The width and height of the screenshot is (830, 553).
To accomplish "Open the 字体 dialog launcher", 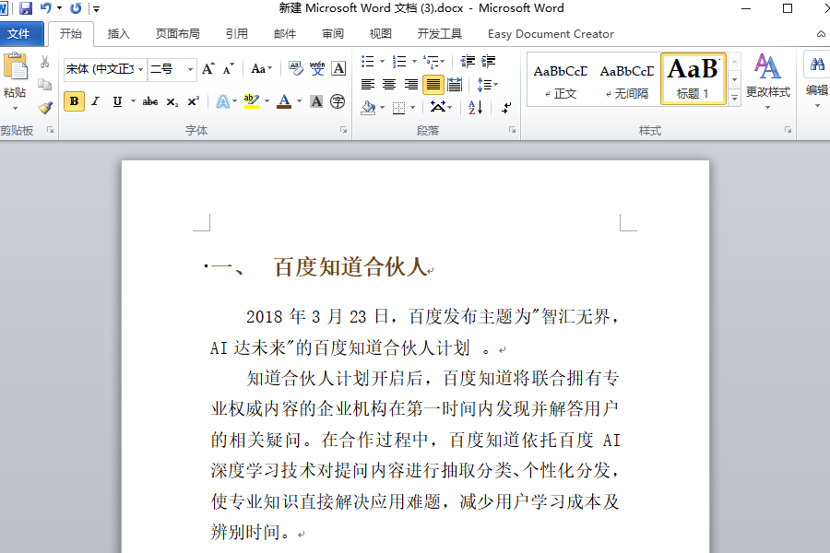I will pyautogui.click(x=344, y=130).
